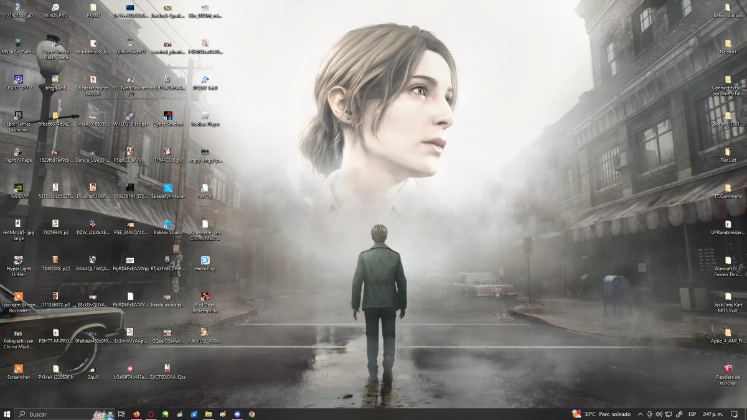
Task: Select the Screenshot desktop shortcut
Action: [18, 371]
